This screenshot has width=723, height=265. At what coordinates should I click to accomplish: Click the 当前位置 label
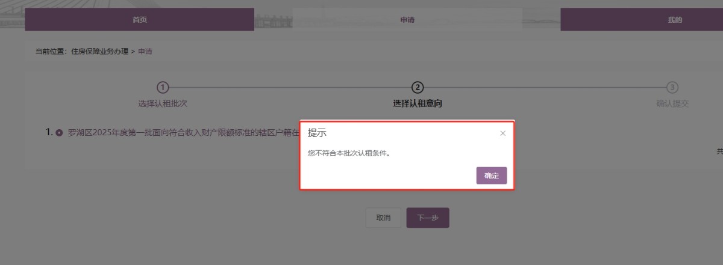pos(51,52)
